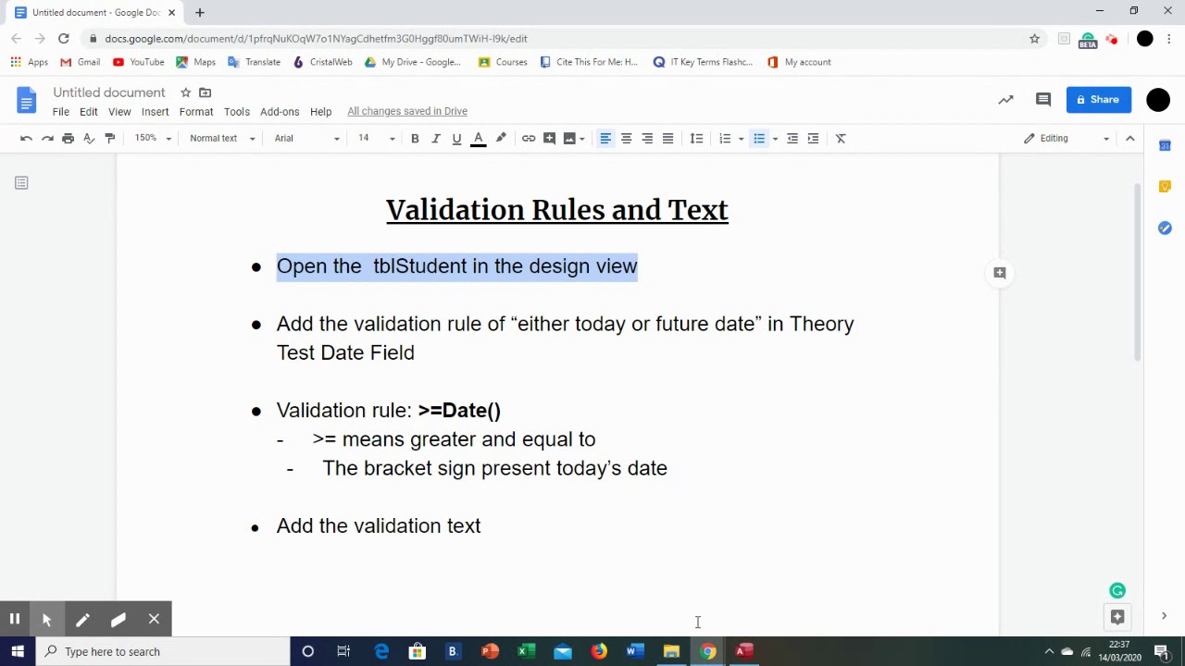The width and height of the screenshot is (1185, 666).
Task: Open the Help menu
Action: coord(320,112)
